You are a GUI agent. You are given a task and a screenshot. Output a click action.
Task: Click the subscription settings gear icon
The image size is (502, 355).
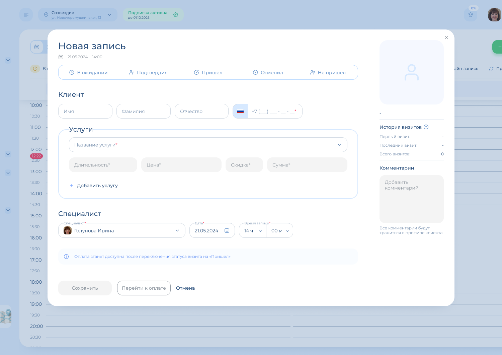[x=176, y=15]
